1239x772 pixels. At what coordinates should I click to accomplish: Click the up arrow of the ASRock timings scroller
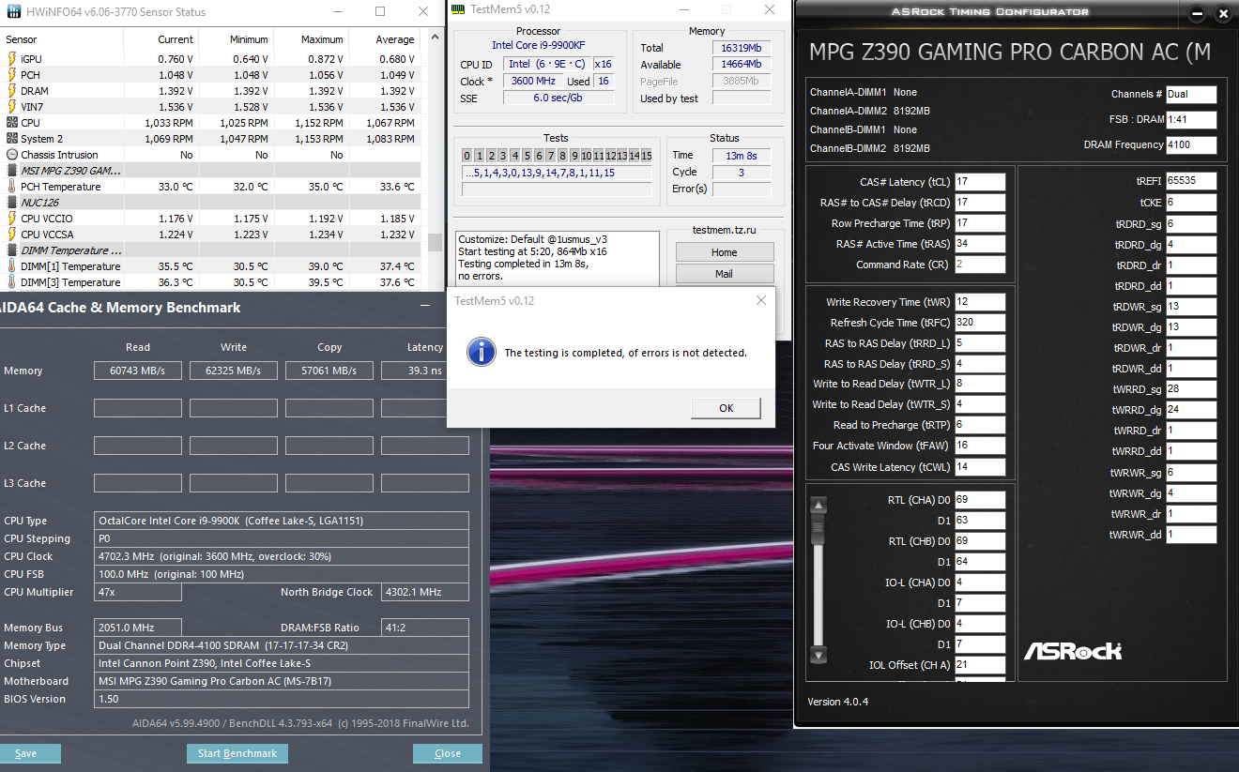[x=818, y=506]
